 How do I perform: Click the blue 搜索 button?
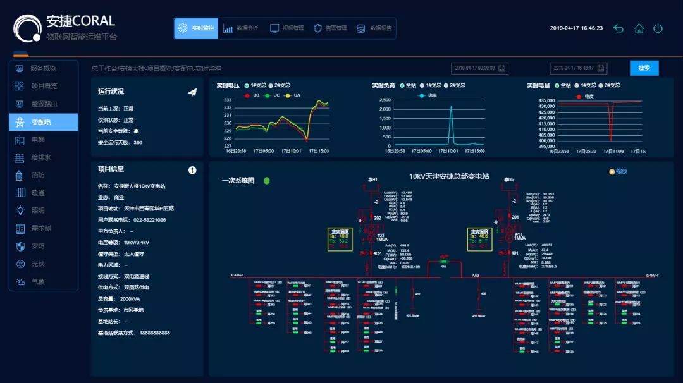point(644,68)
